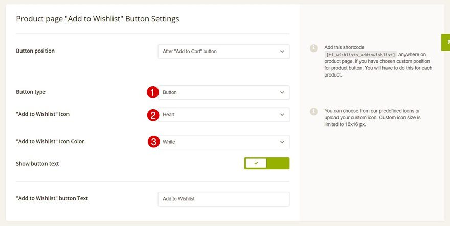Expand the Button type dropdown
The height and width of the screenshot is (226, 450).
[x=223, y=92]
